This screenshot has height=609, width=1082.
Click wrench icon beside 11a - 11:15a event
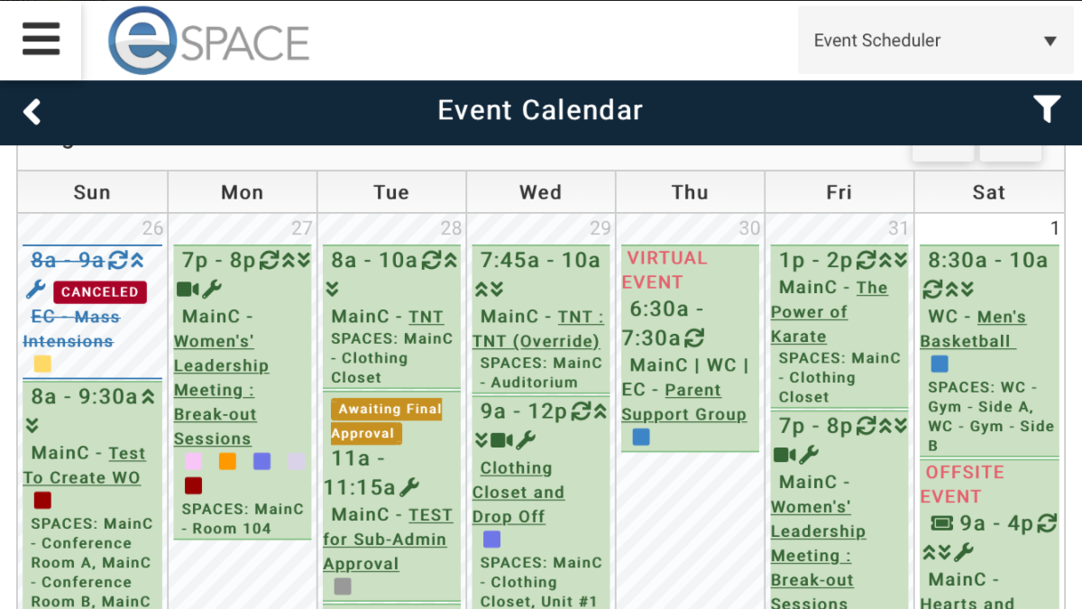(x=409, y=487)
